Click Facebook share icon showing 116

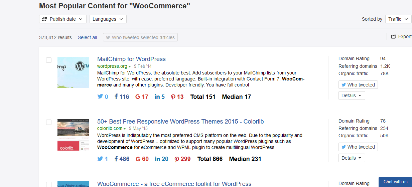(x=116, y=97)
